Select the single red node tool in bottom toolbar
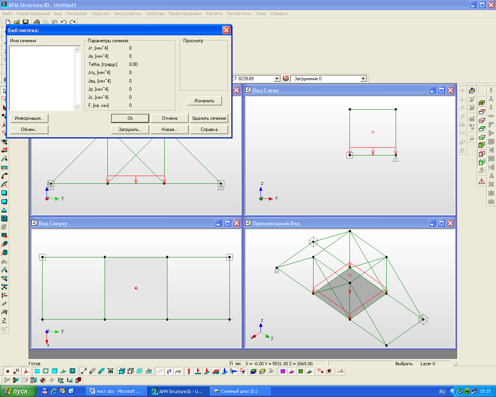This screenshot has width=496, height=397. coord(8,371)
